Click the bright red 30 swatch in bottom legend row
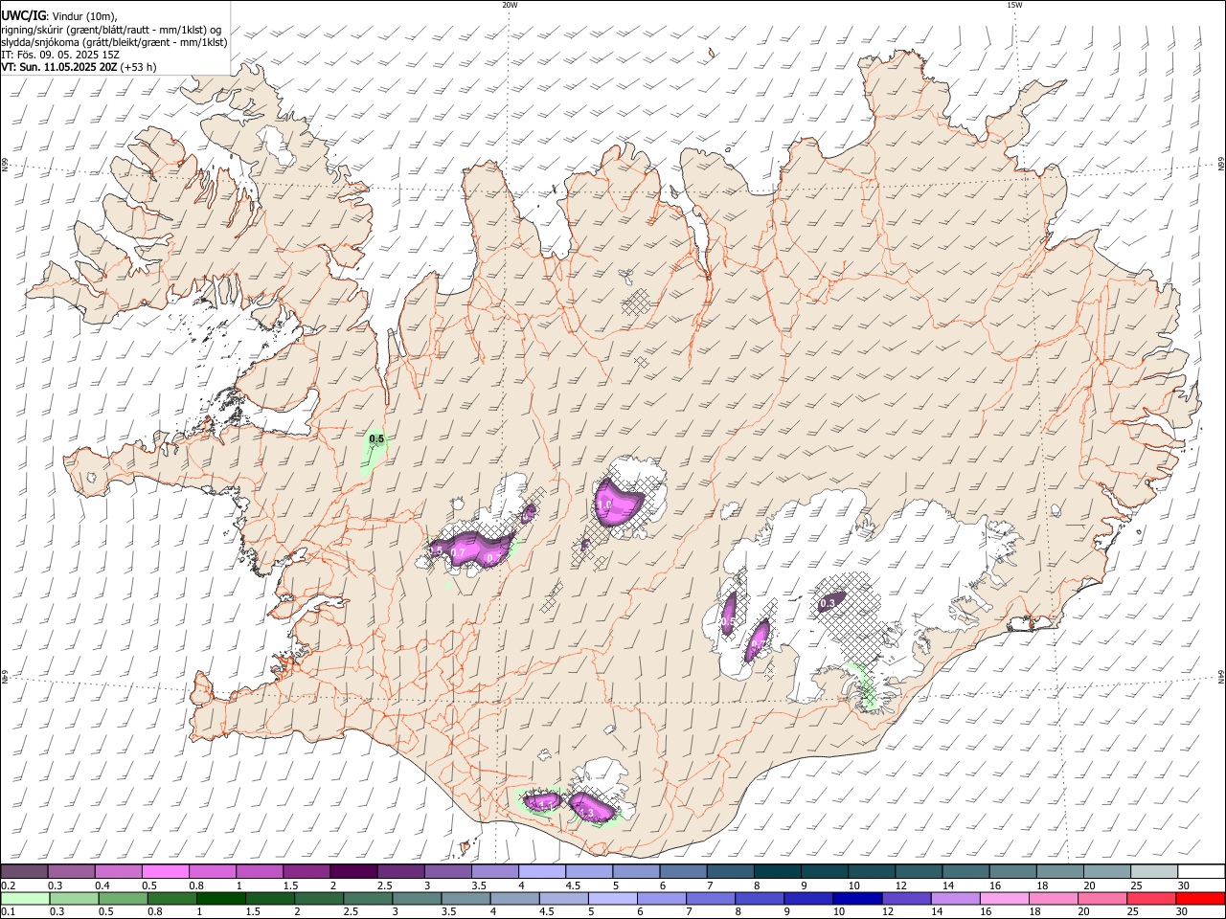The height and width of the screenshot is (919, 1226). [1200, 898]
